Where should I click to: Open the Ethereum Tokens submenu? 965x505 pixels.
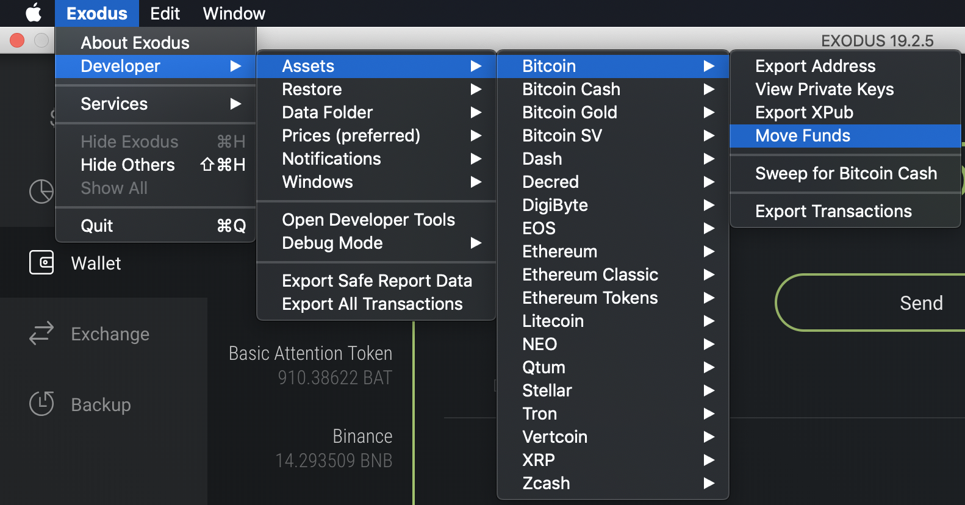pos(613,298)
